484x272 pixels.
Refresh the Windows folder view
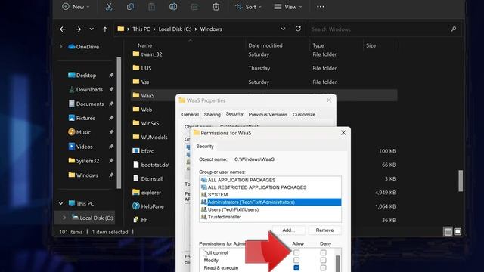coord(298,29)
